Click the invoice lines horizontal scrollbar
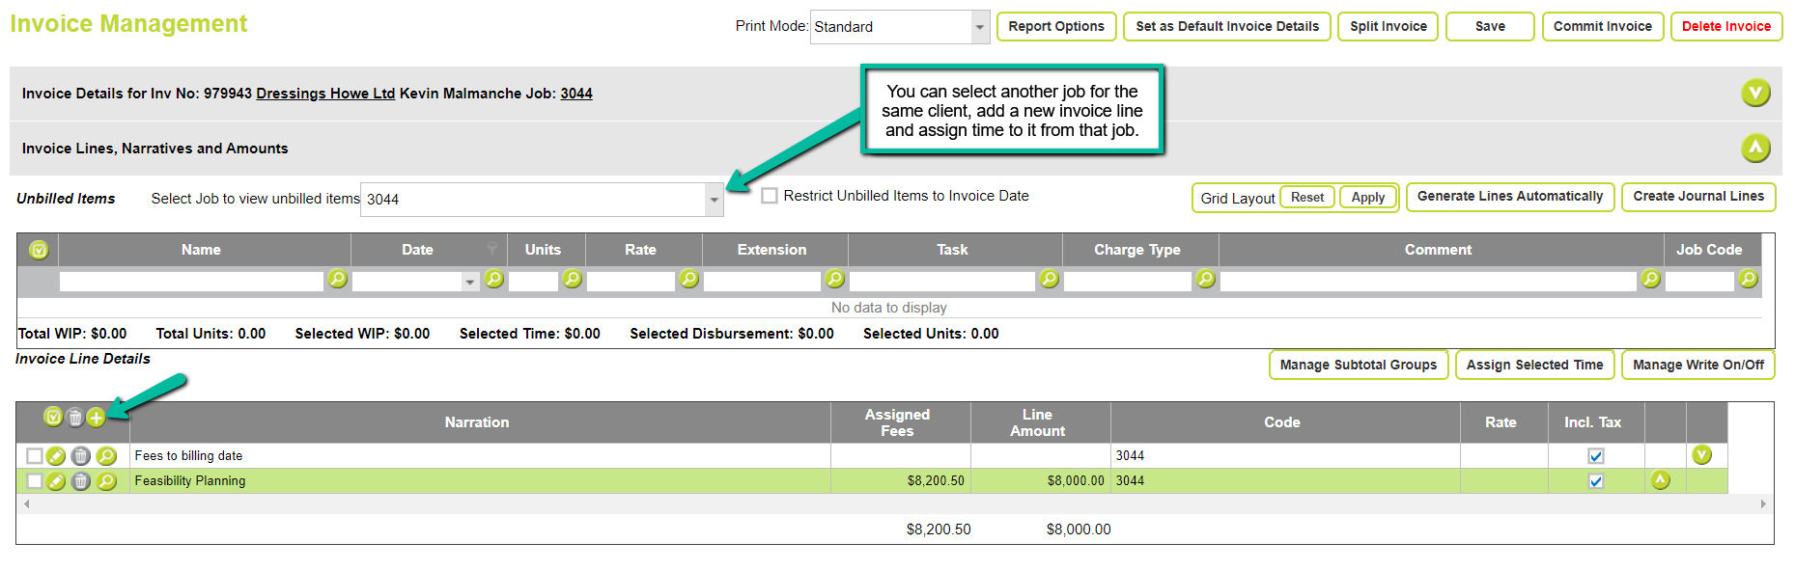The height and width of the screenshot is (570, 1795). click(894, 503)
